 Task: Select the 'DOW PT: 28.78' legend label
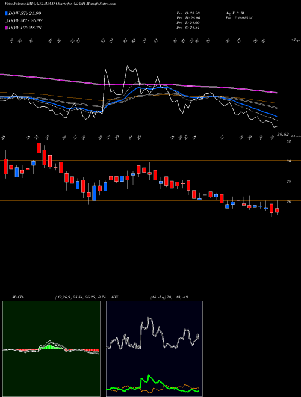(x=25, y=28)
